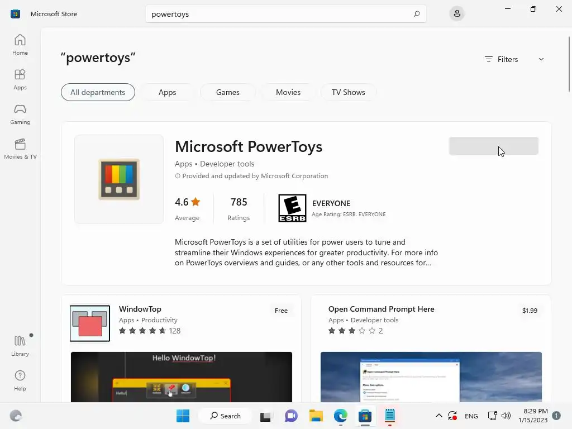Click the weather widget icon on taskbar
572x429 pixels.
pyautogui.click(x=16, y=416)
